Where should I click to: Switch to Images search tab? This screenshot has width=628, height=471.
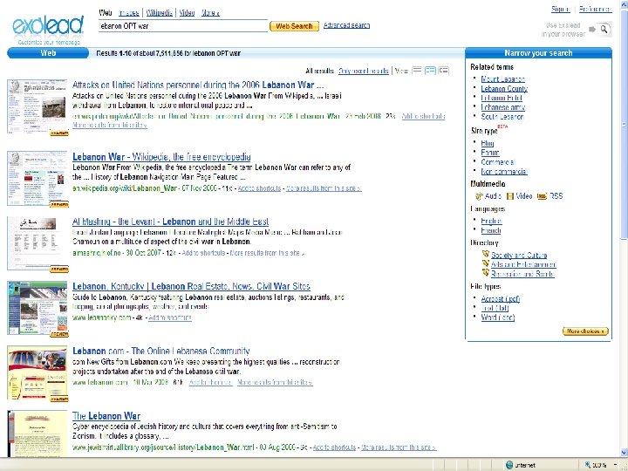point(128,13)
